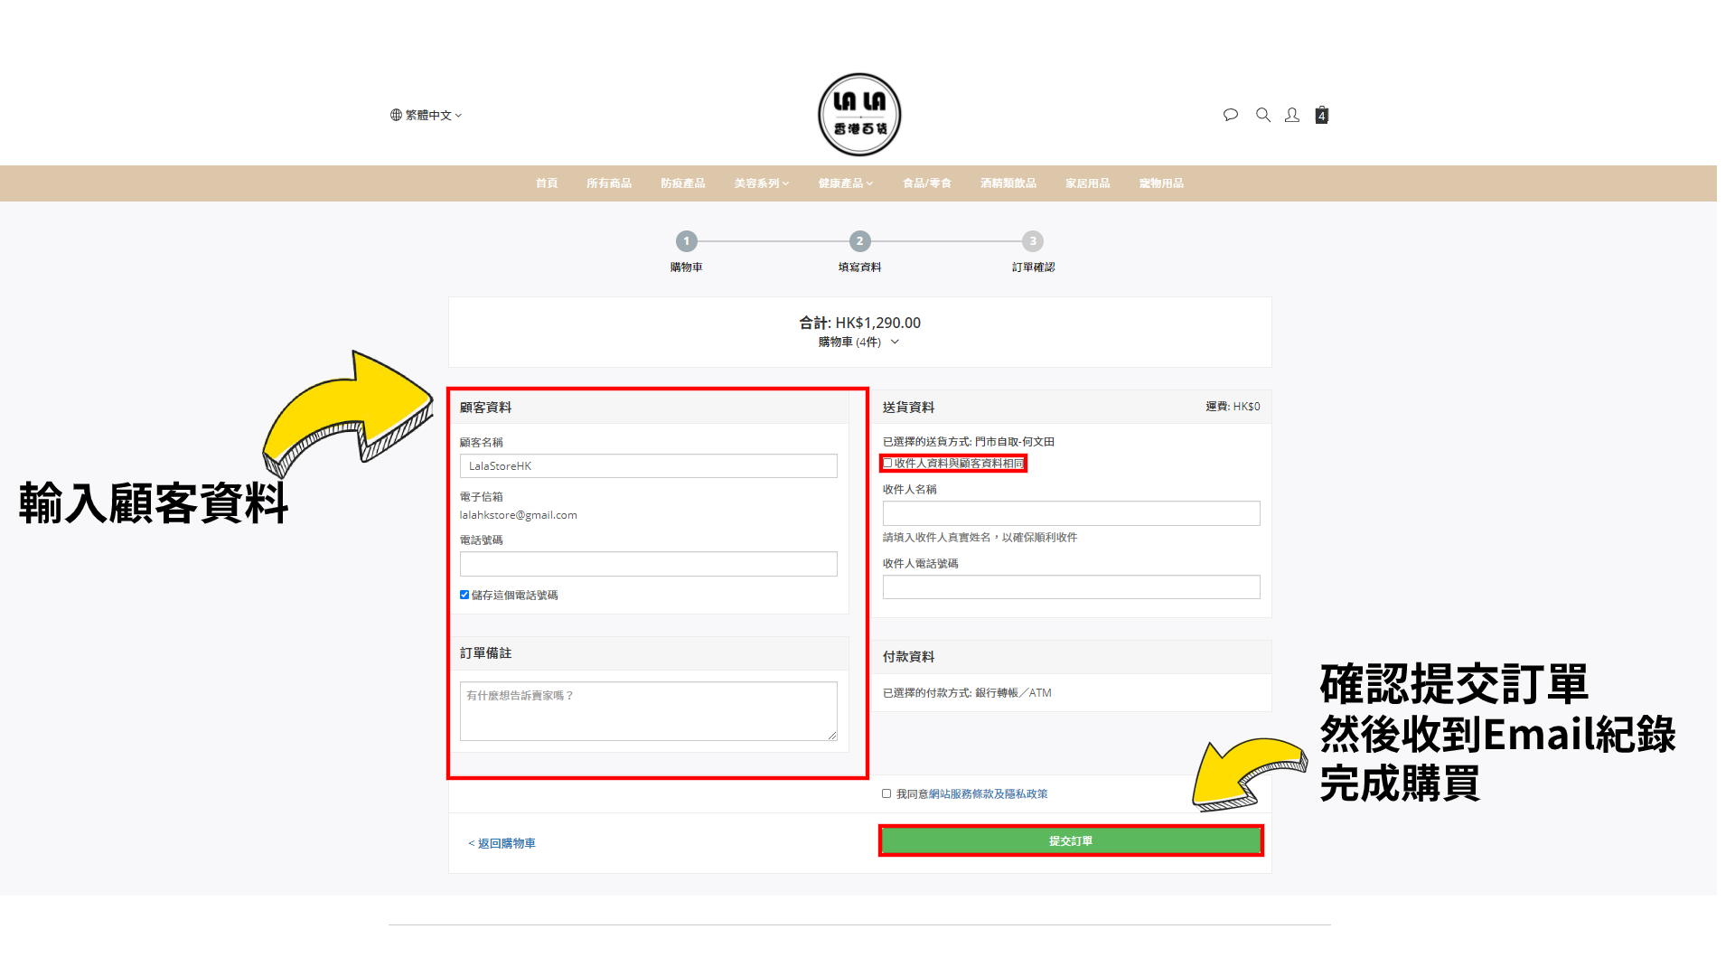Open the chat message bubble icon
The width and height of the screenshot is (1735, 976).
pos(1230,115)
